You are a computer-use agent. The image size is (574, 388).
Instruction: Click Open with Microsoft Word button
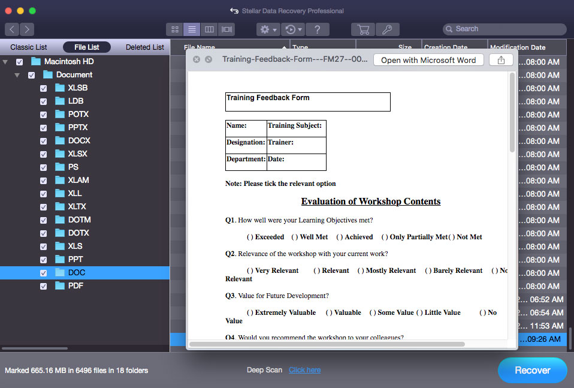(428, 60)
